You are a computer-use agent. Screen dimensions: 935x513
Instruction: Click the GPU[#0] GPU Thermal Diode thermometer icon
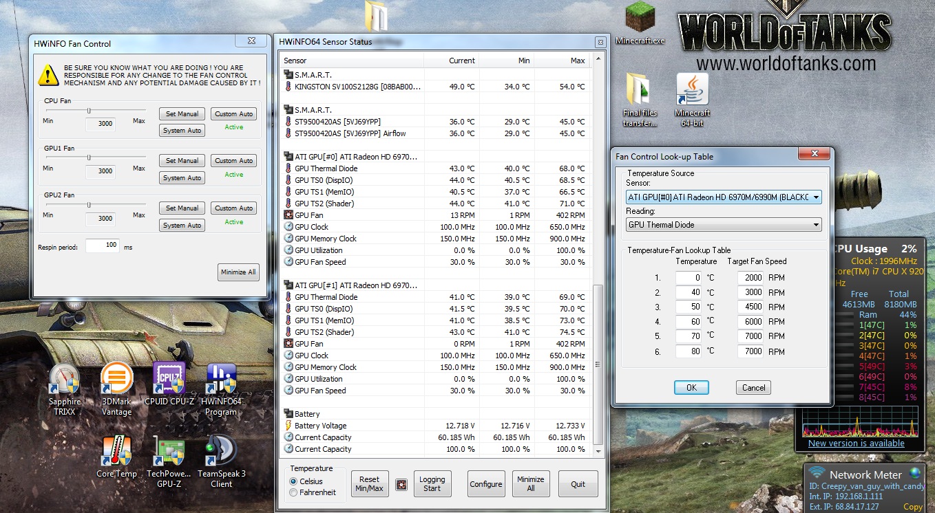(x=288, y=168)
